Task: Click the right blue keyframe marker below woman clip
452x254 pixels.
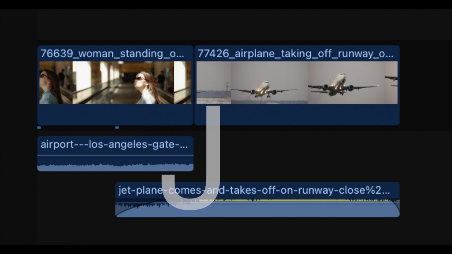Action: coord(117,128)
